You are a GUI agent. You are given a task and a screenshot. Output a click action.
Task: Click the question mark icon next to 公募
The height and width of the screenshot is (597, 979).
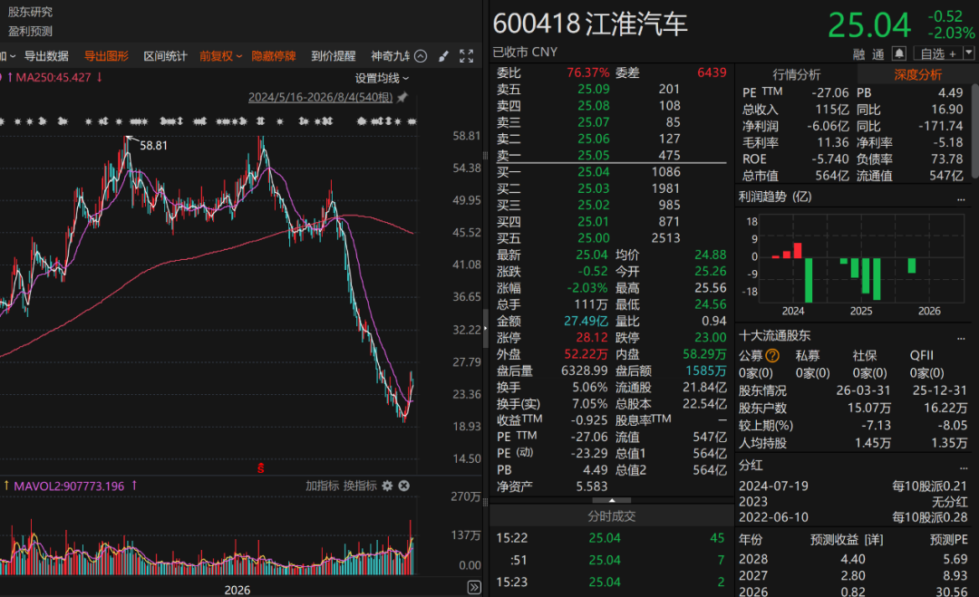773,356
